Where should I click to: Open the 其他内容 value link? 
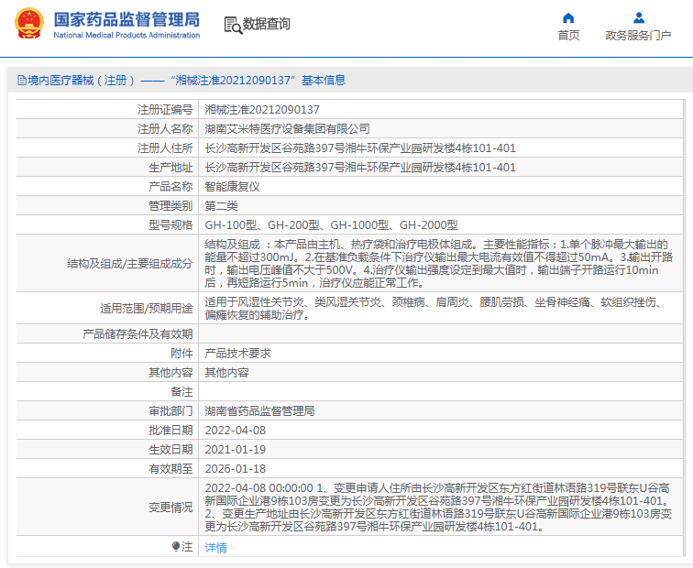pyautogui.click(x=226, y=373)
